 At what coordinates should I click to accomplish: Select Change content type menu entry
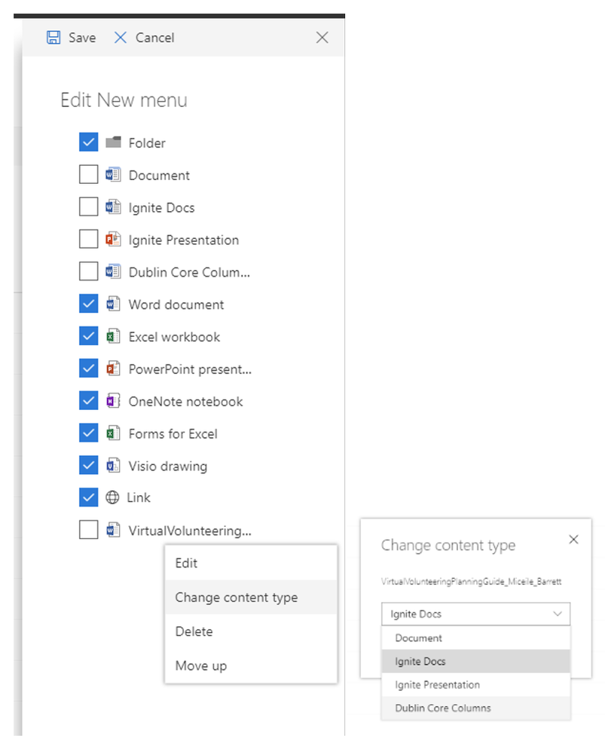[x=237, y=598]
